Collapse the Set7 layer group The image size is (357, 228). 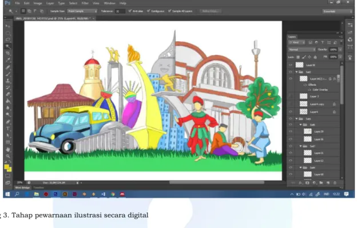(x=301, y=146)
